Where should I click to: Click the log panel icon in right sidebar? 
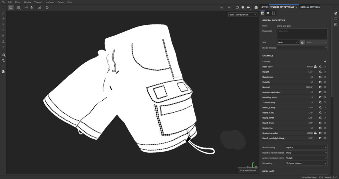(x=336, y=24)
